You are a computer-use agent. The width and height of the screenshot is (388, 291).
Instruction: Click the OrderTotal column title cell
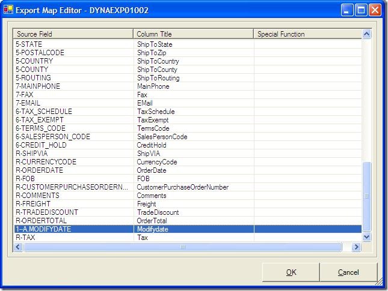(x=194, y=220)
